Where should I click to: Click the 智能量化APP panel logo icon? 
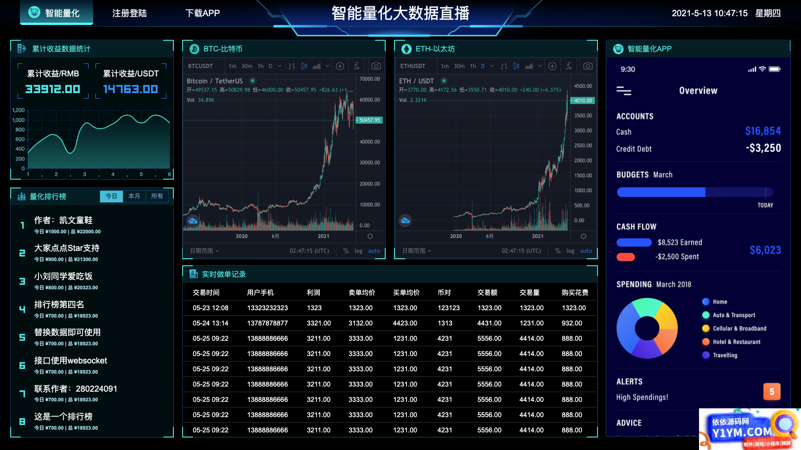click(618, 49)
